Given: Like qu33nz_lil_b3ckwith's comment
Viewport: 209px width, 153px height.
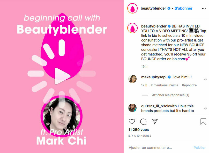Looking at the screenshot, I should pyautogui.click(x=205, y=108).
